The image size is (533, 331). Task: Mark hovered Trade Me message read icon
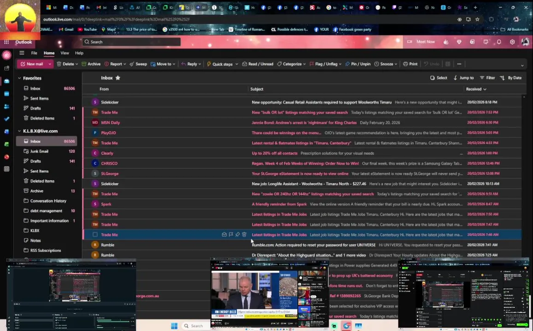click(224, 234)
